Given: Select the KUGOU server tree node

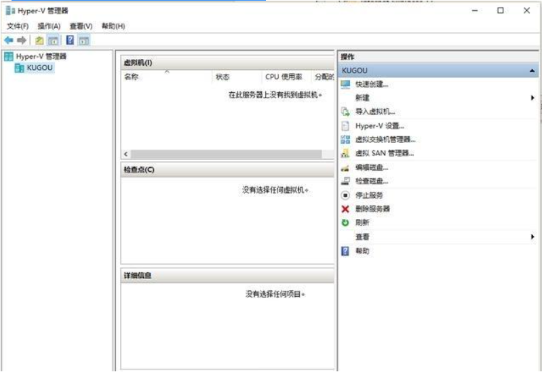Looking at the screenshot, I should point(40,68).
